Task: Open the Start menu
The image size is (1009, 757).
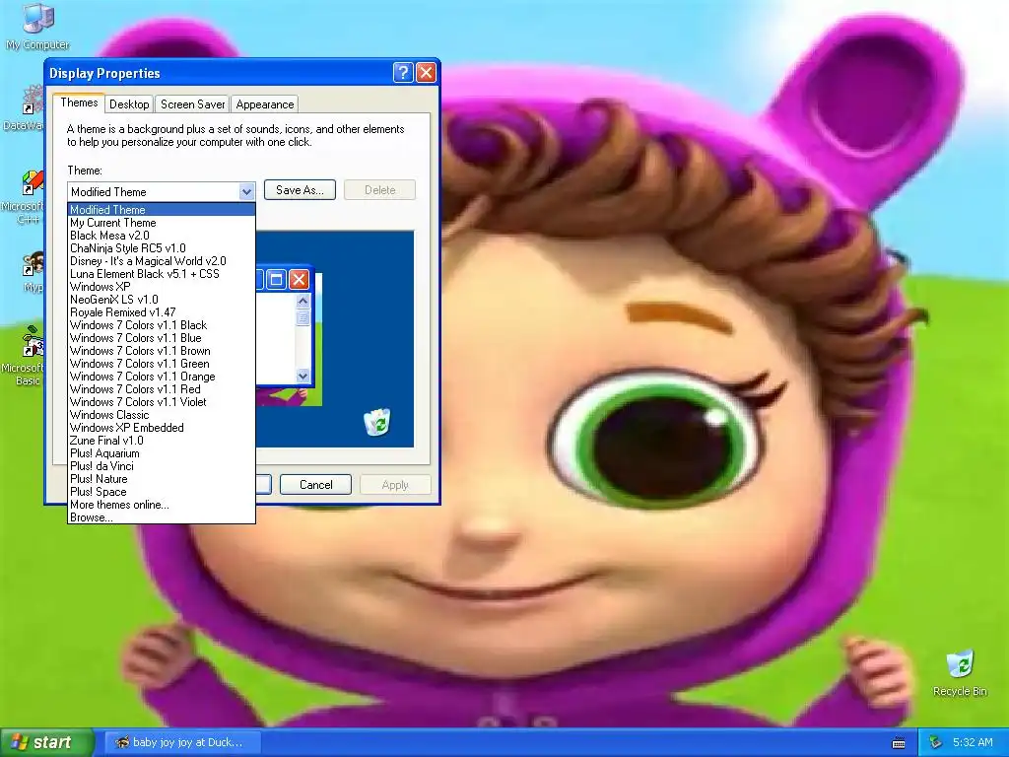Action: (47, 742)
